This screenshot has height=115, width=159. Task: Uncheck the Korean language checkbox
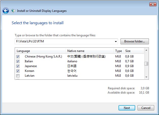click(x=18, y=71)
